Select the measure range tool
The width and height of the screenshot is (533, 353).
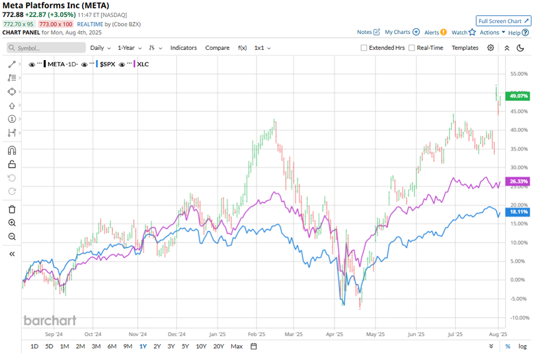pyautogui.click(x=12, y=133)
